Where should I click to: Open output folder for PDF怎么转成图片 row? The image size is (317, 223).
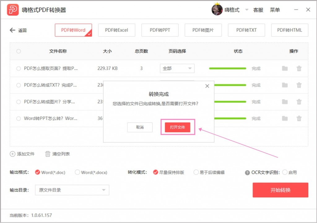(285, 101)
